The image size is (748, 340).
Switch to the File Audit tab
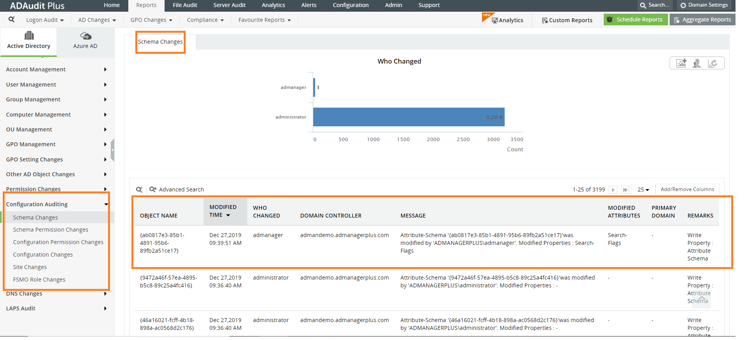coord(185,5)
